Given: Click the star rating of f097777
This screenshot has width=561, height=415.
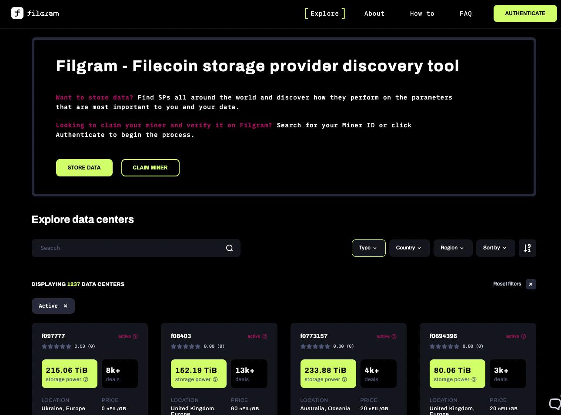Looking at the screenshot, I should click(57, 346).
